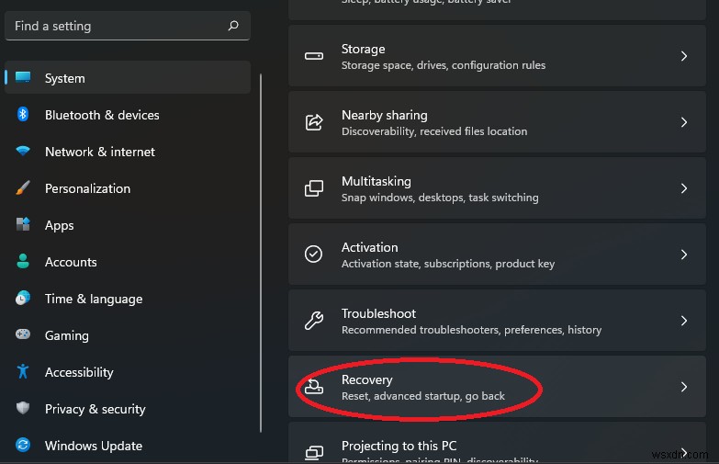
Task: Focus the Find a setting search box
Action: click(x=115, y=26)
